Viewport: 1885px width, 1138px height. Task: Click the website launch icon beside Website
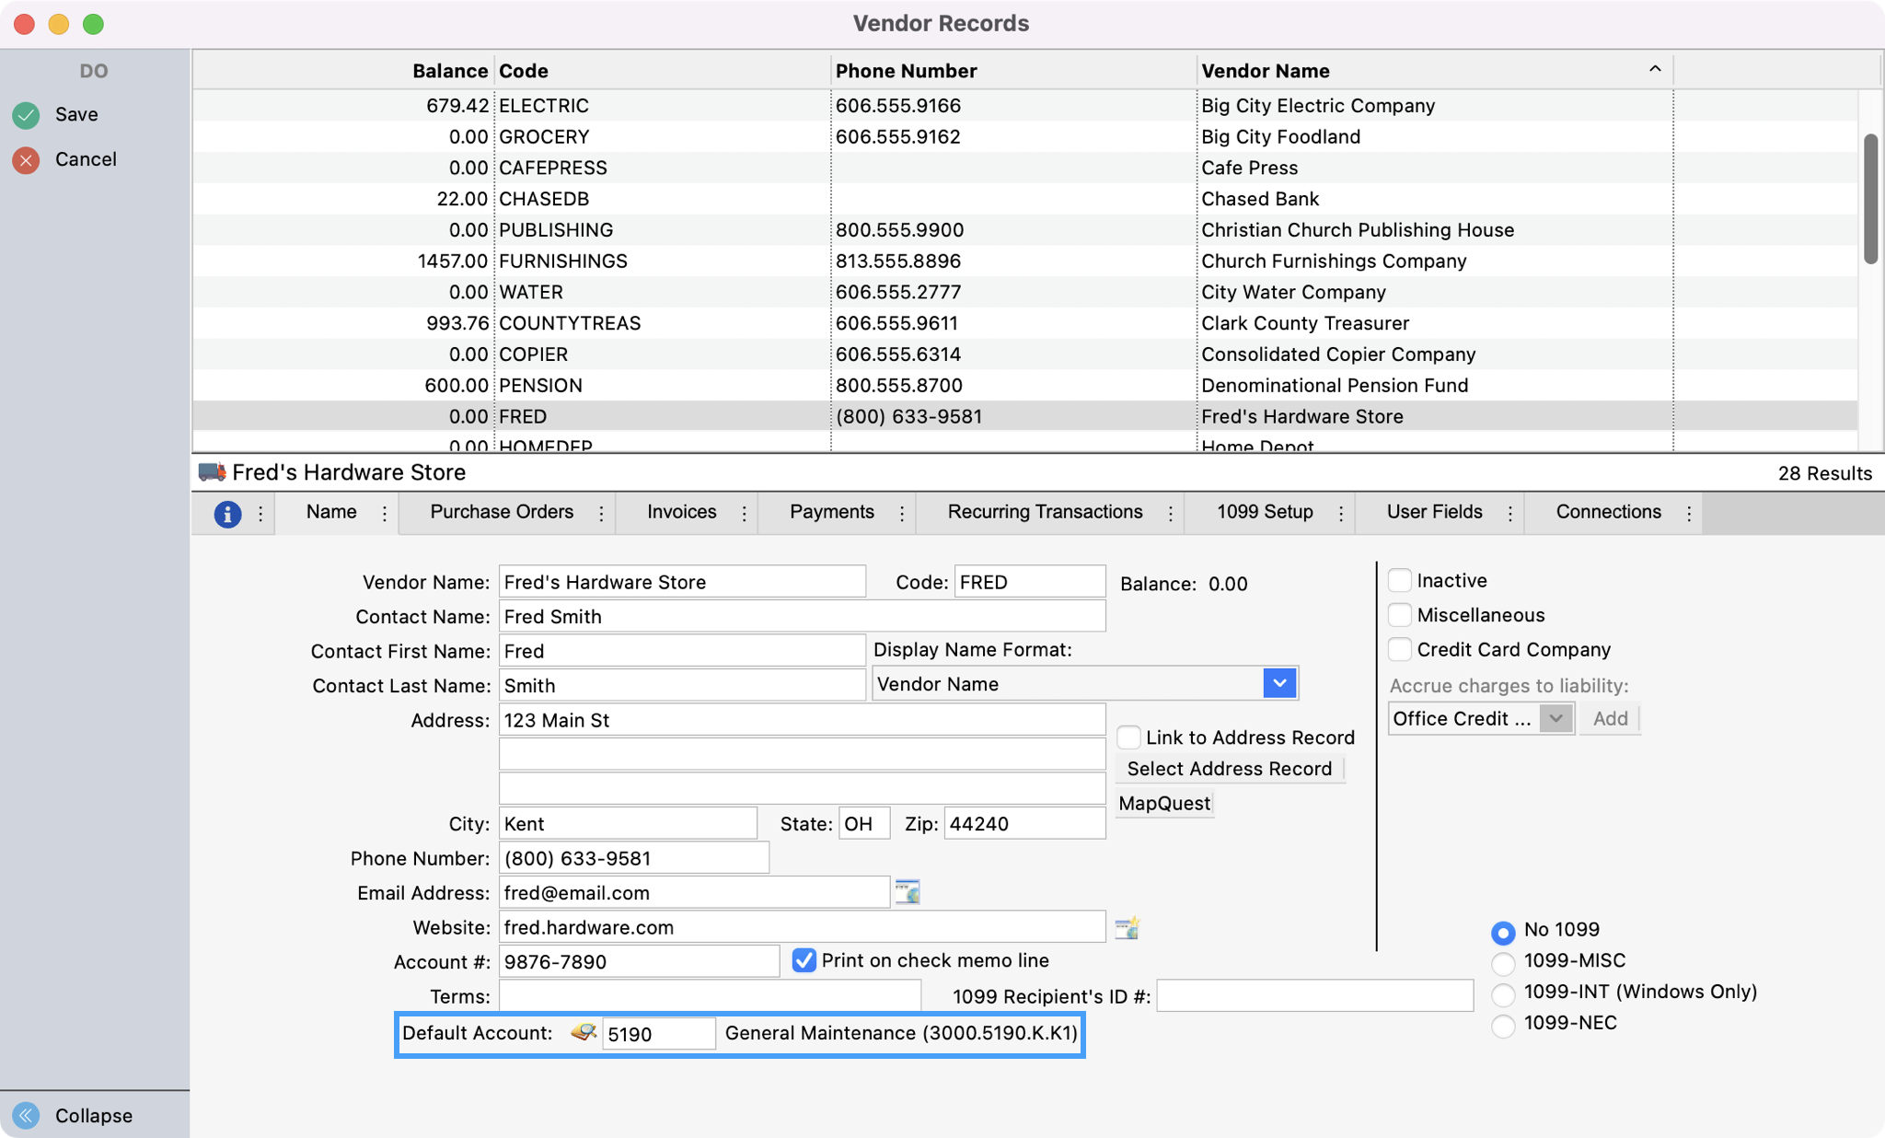coord(1128,927)
